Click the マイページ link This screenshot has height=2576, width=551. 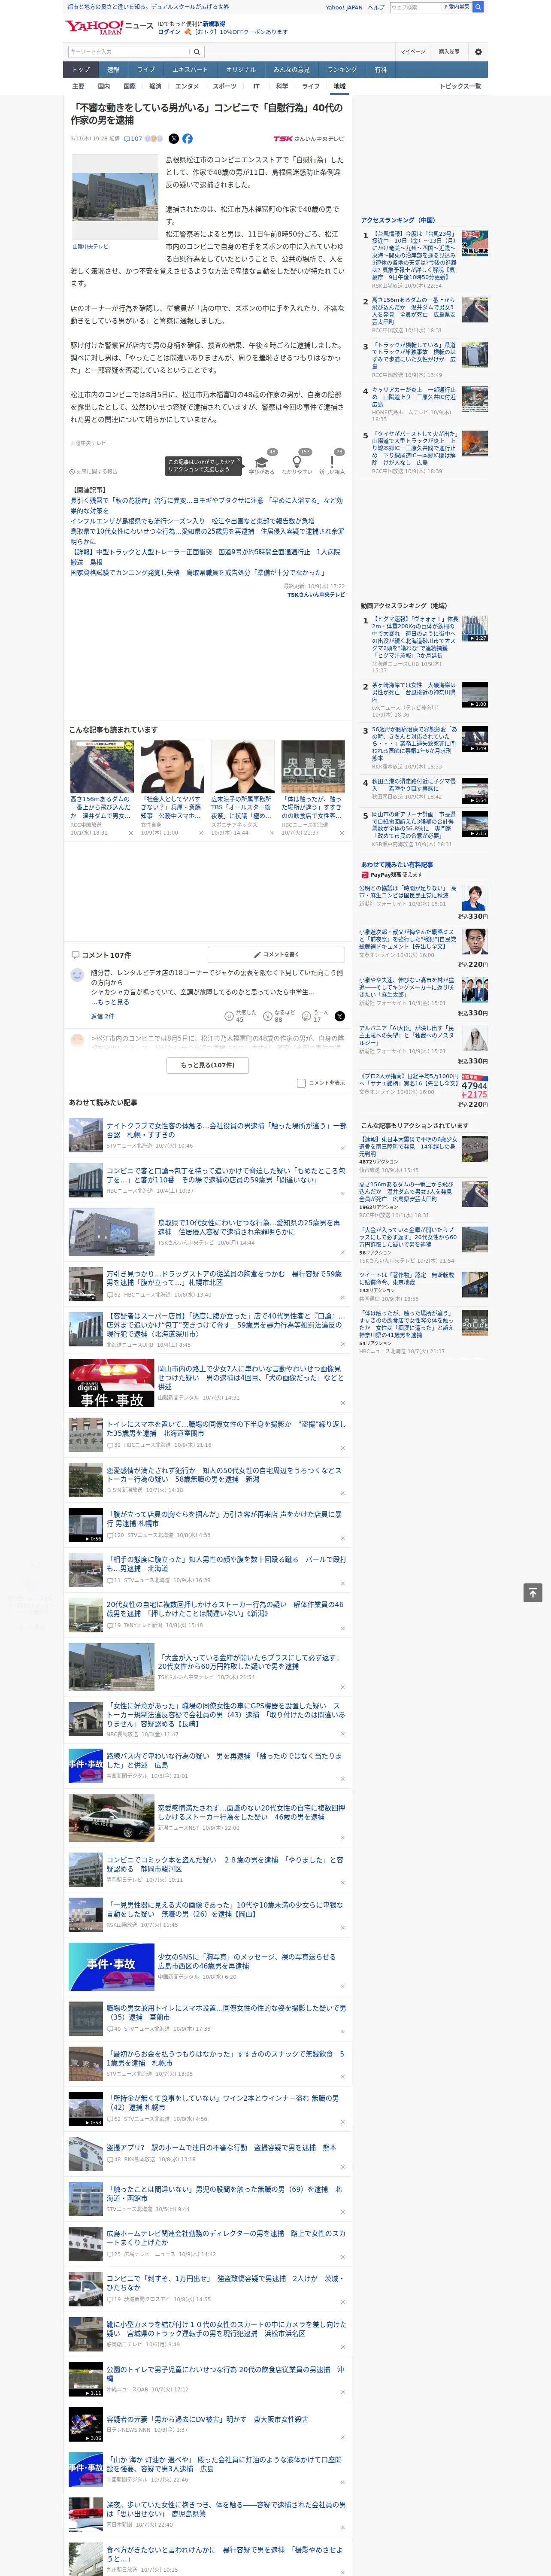tap(412, 51)
